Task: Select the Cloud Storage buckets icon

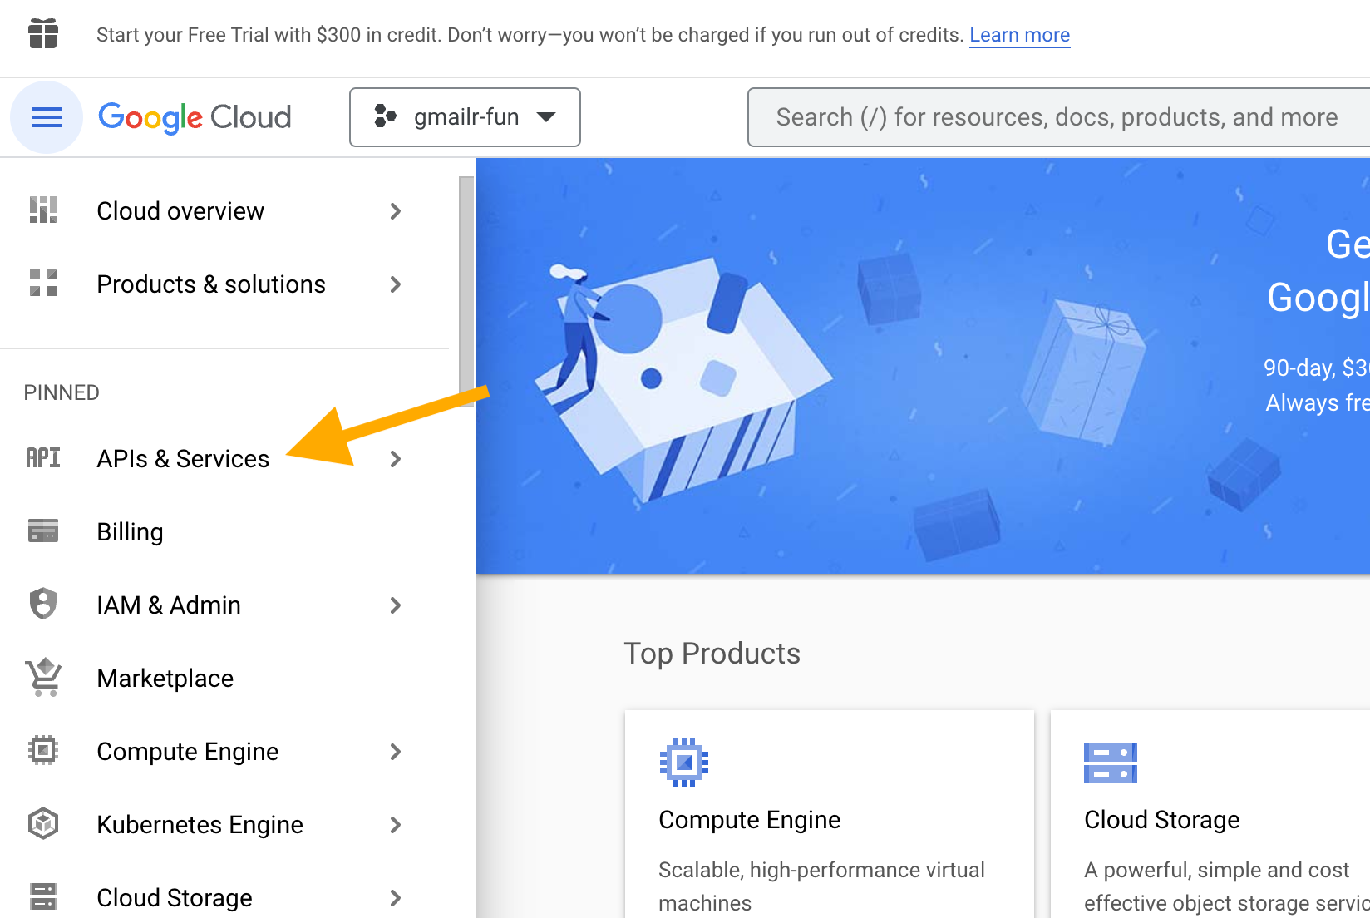Action: [42, 897]
